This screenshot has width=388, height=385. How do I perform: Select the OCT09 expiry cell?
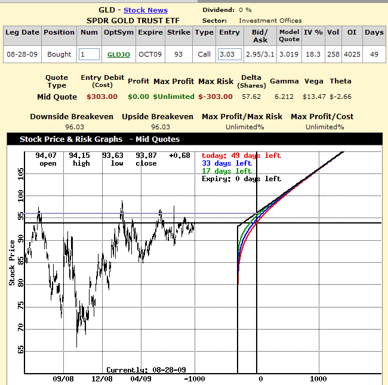150,54
